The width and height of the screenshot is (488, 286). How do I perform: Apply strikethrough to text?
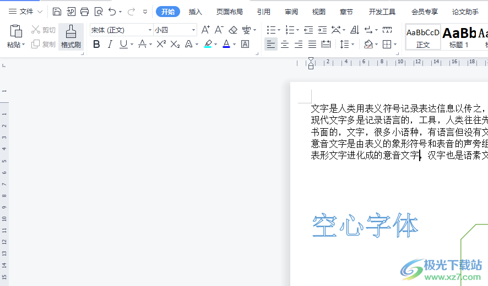coord(142,44)
